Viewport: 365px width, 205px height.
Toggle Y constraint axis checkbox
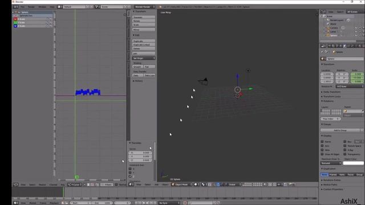coord(130,173)
